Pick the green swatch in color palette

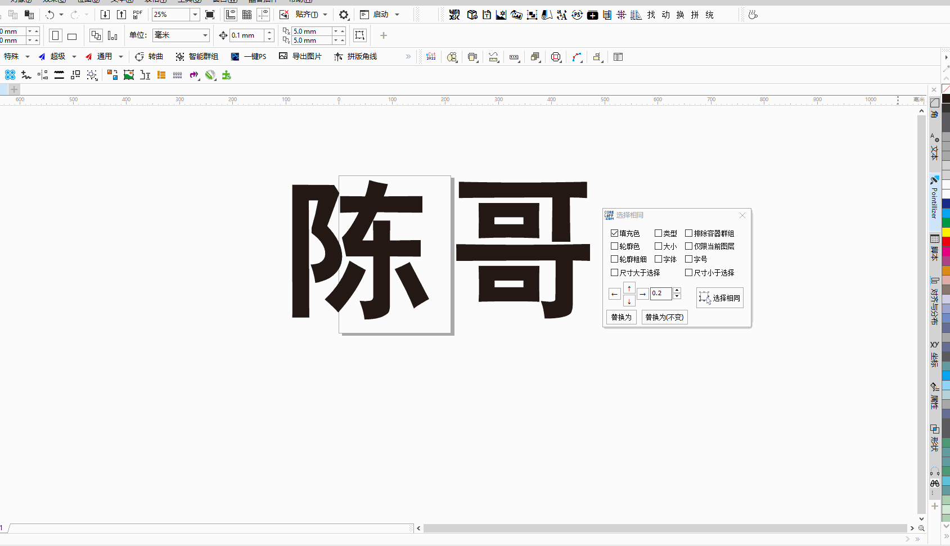(946, 223)
